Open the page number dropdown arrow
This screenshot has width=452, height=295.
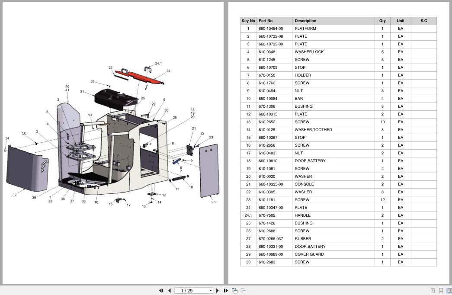[211, 291]
